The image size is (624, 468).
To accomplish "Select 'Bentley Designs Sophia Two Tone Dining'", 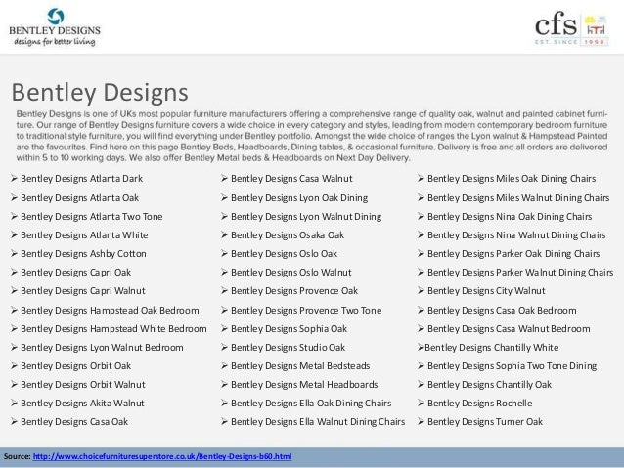I will 512,366.
